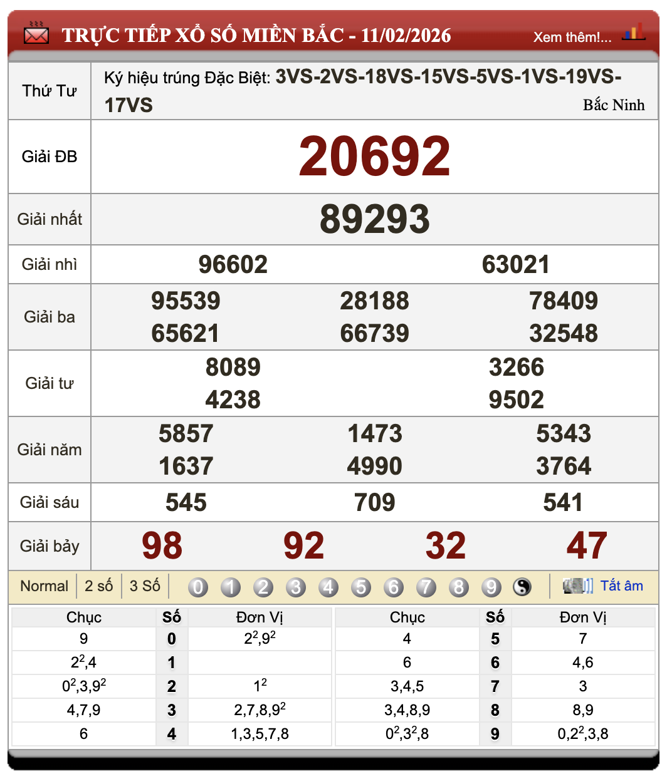Image resolution: width=667 pixels, height=774 pixels.
Task: Select the number ball 3
Action: point(296,587)
